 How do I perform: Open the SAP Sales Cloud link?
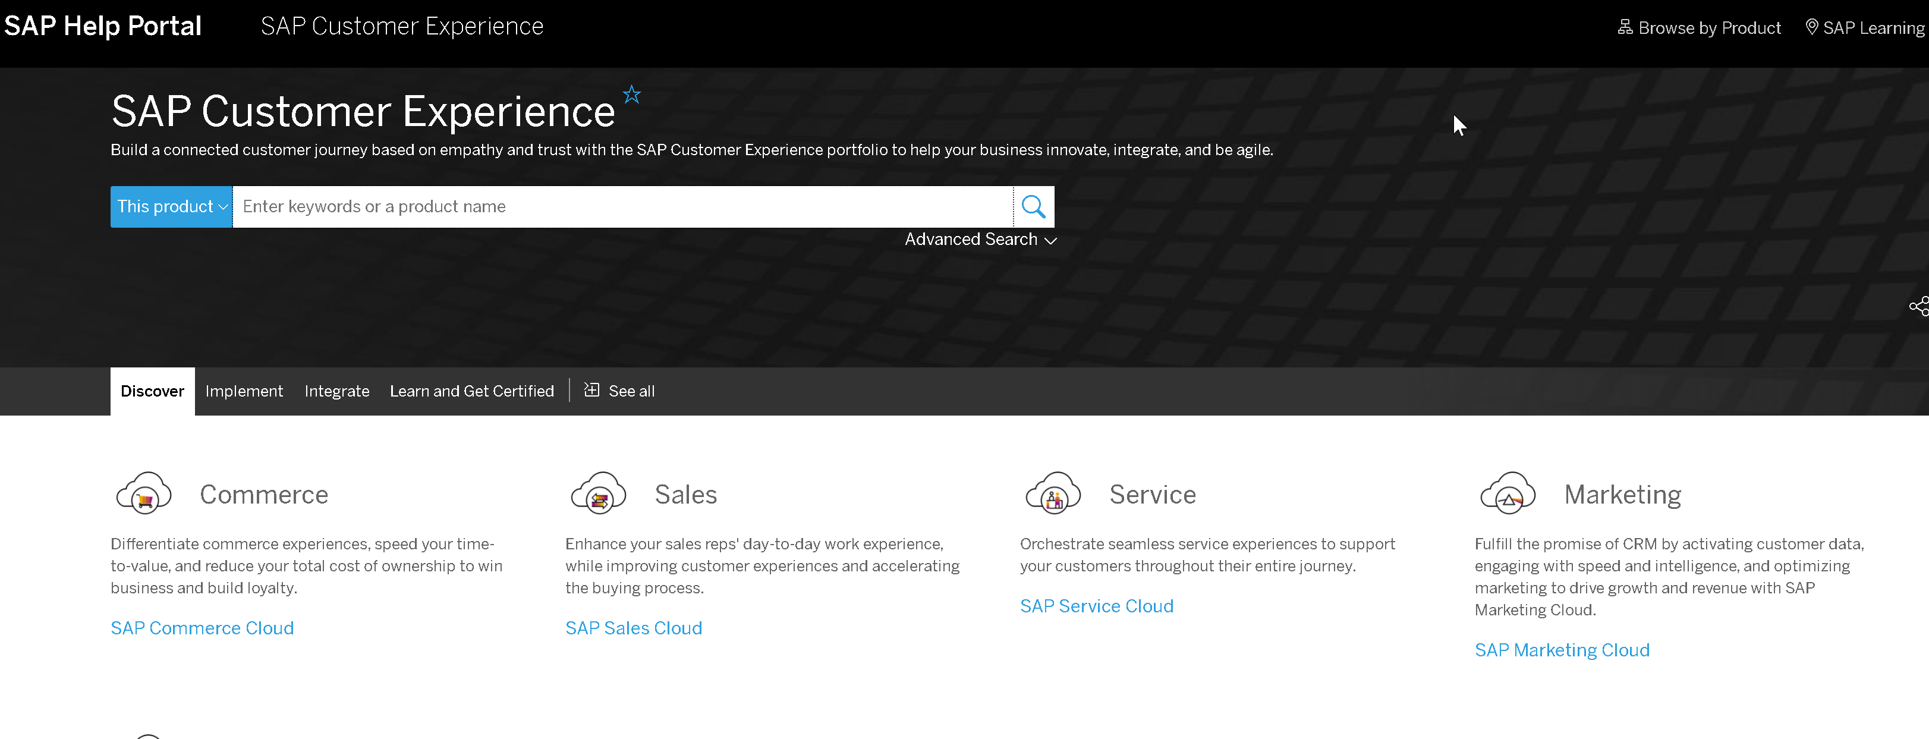[634, 628]
